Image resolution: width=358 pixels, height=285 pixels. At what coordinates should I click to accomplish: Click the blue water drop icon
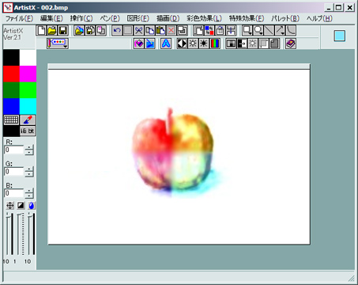[32, 206]
